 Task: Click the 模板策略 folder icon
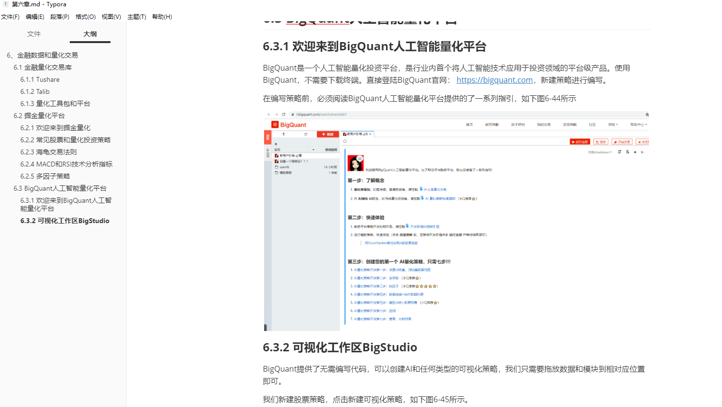click(x=276, y=172)
